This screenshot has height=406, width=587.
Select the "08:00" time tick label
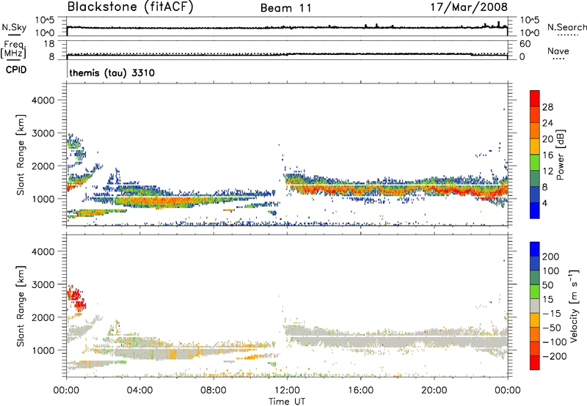214,391
